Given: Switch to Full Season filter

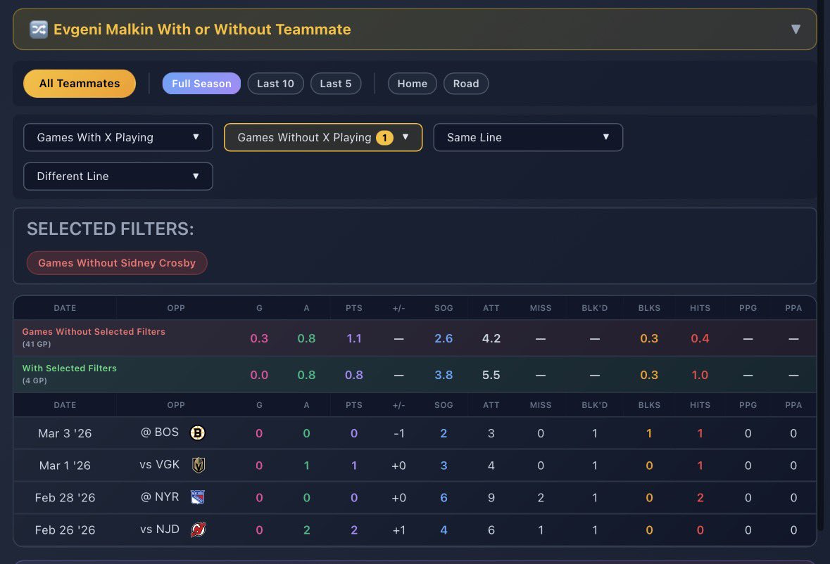Looking at the screenshot, I should tap(201, 84).
